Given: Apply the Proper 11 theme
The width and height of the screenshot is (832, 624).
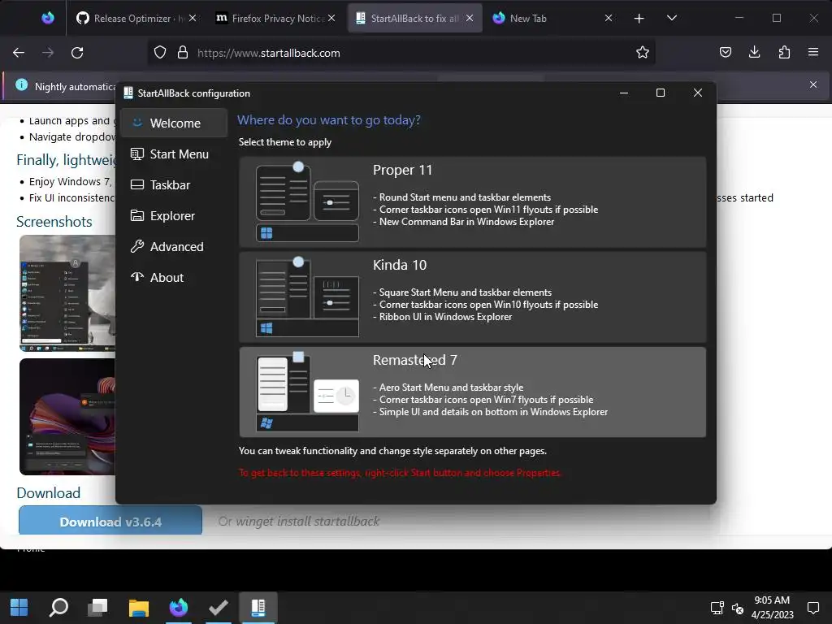Looking at the screenshot, I should pos(472,202).
